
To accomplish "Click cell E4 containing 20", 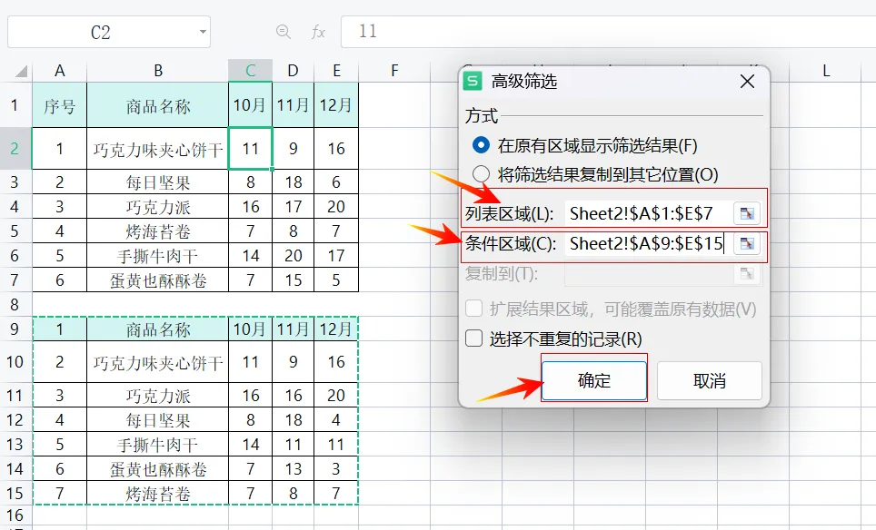I will pos(336,206).
